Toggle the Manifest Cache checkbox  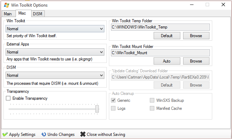coord(152,108)
